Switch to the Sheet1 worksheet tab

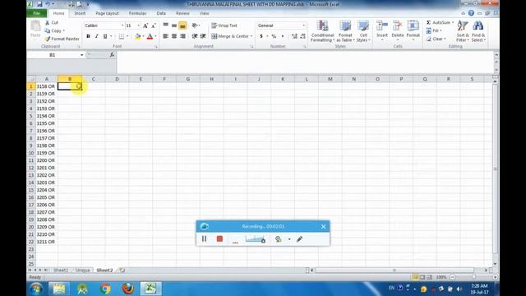[x=61, y=271]
